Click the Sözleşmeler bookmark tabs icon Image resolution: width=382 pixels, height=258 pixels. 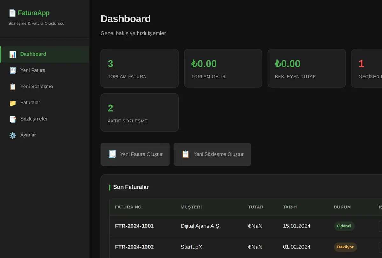tap(13, 119)
